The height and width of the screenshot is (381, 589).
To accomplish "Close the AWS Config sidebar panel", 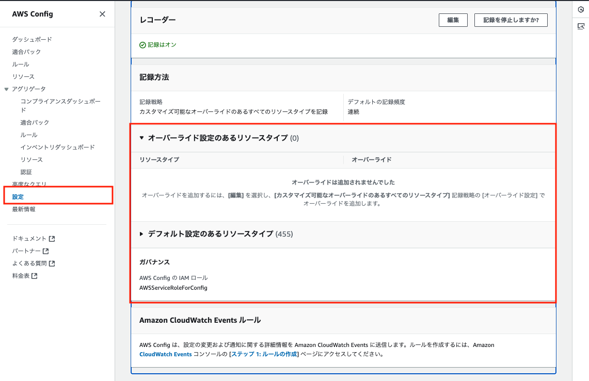I will [102, 14].
